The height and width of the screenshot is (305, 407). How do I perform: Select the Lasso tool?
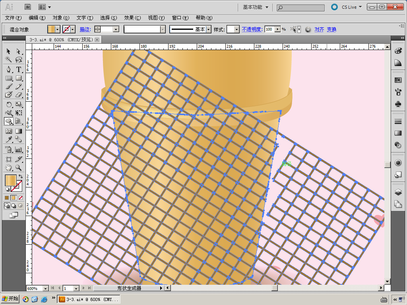tap(18, 60)
